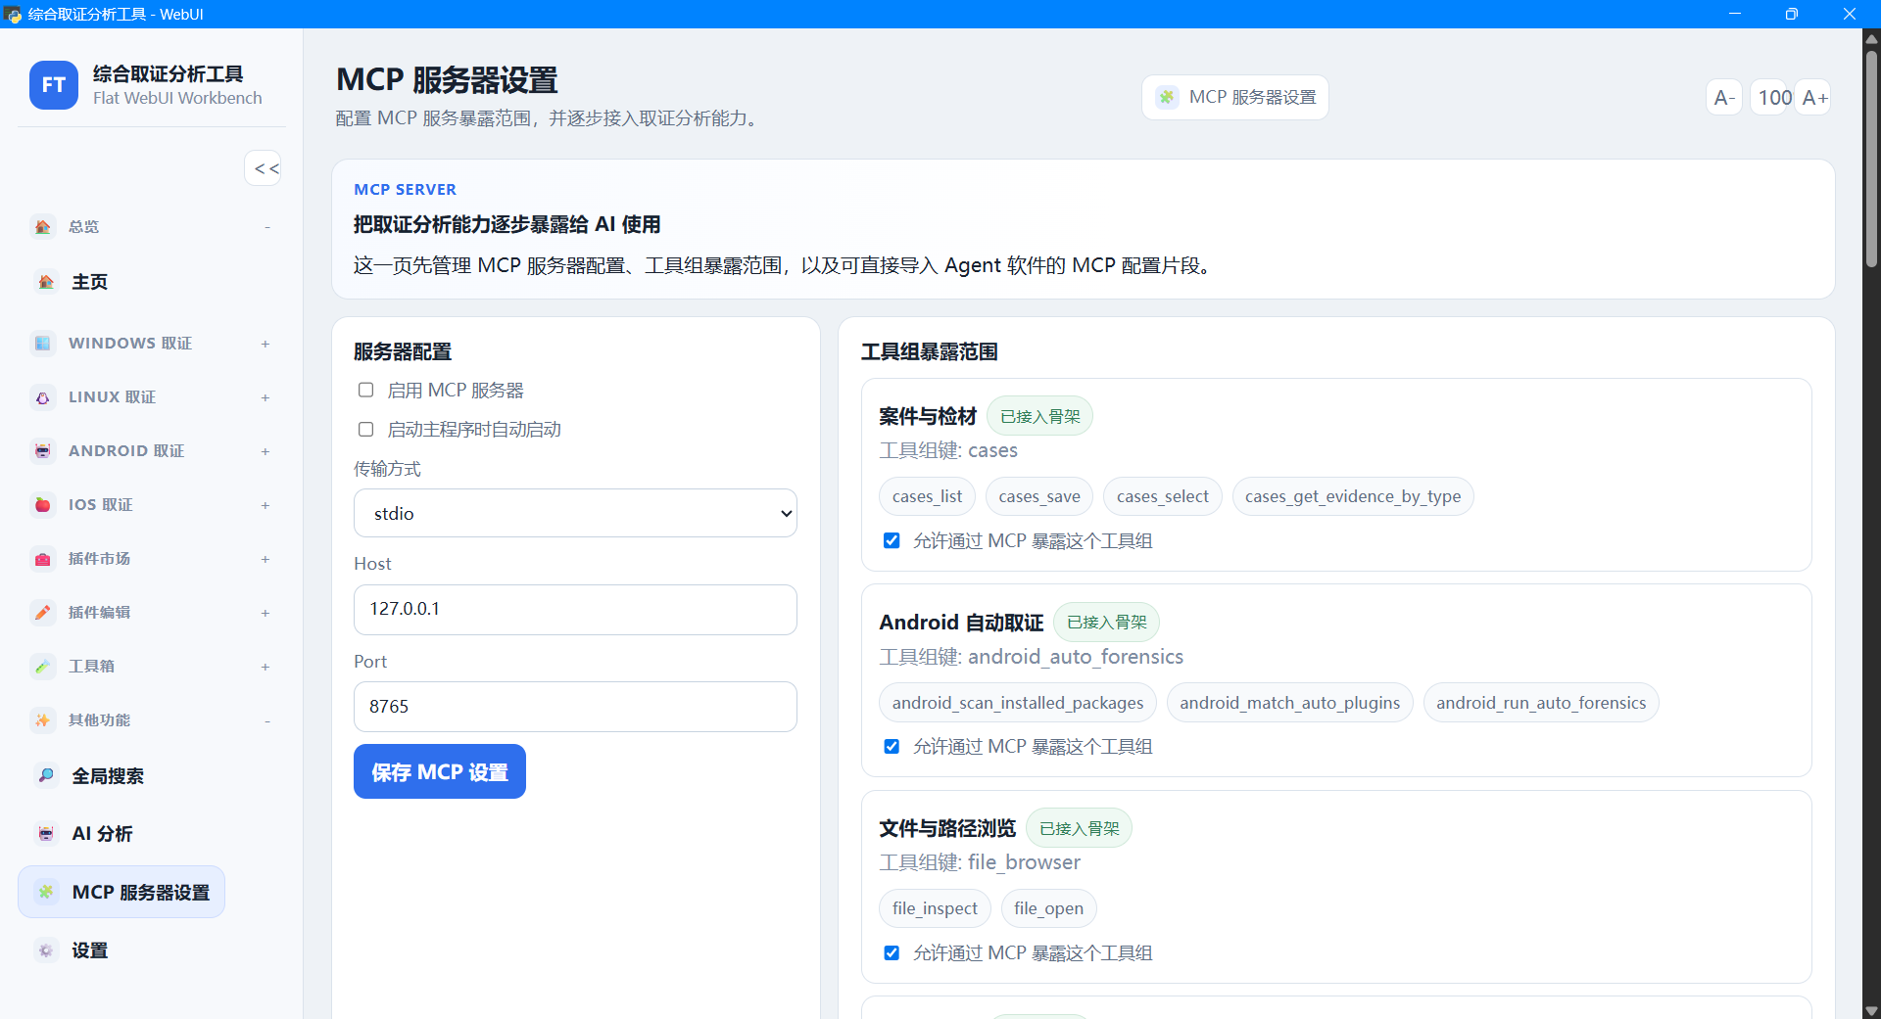Click the FT application logo
This screenshot has height=1019, width=1881.
coord(54,85)
